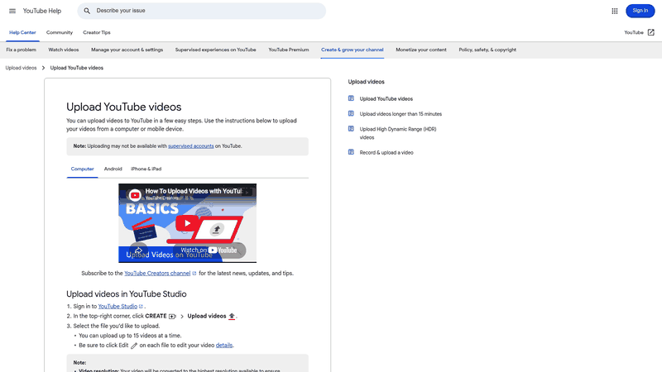
Task: Open the Monetize your content category
Action: pyautogui.click(x=421, y=50)
